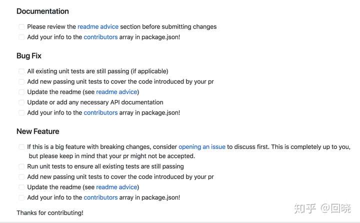Click the 'contributors' link in the Bug Fix section
This screenshot has height=223, width=360.
[x=100, y=112]
